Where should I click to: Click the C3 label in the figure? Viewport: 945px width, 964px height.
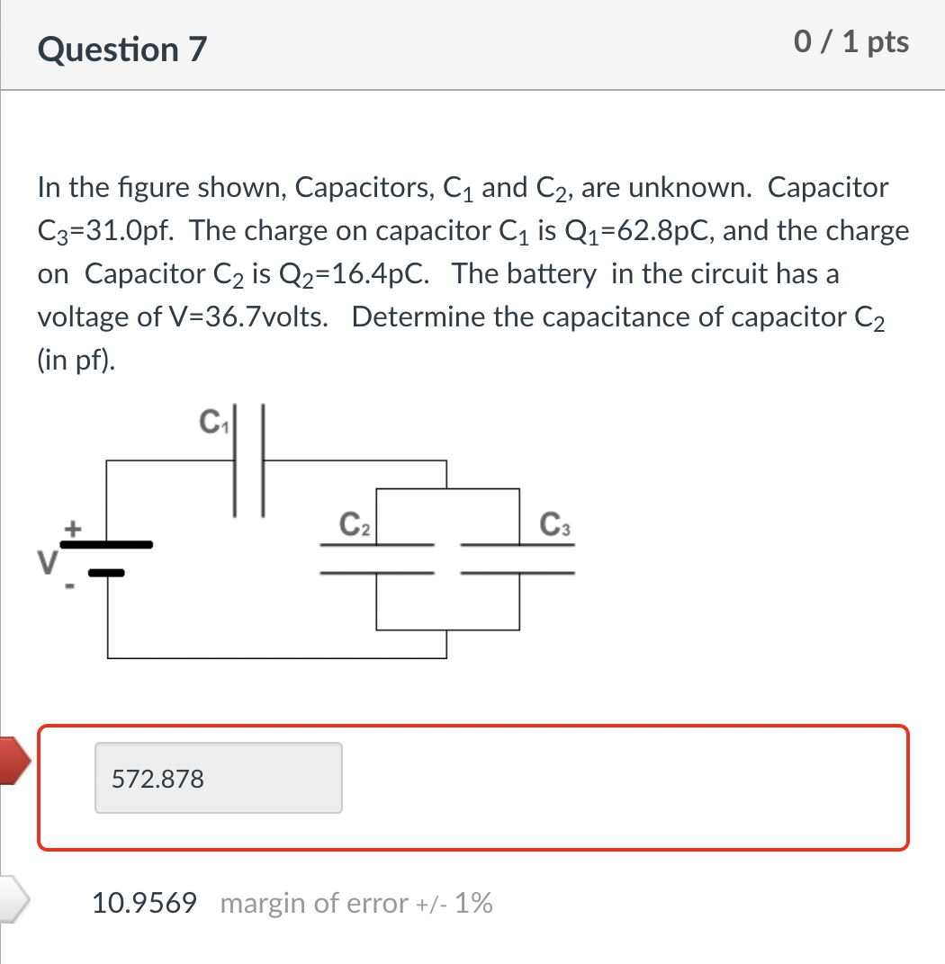click(555, 522)
